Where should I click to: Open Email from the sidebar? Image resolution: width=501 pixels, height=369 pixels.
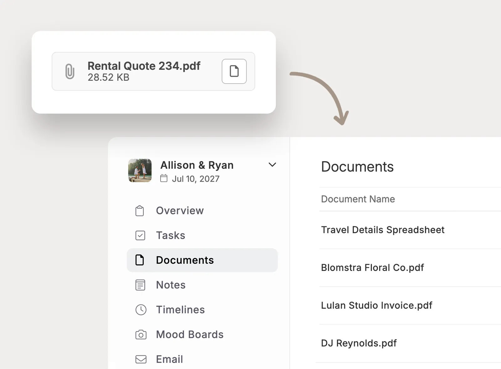(x=202, y=359)
